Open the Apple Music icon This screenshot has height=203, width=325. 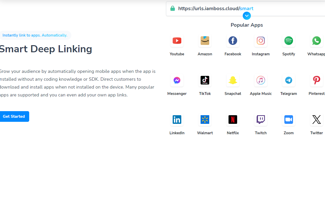tap(261, 80)
